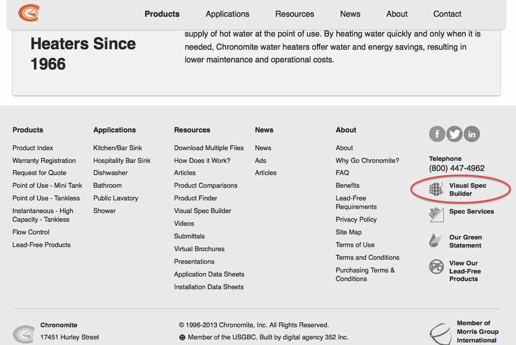
Task: Open the Flow Control link
Action: (31, 232)
